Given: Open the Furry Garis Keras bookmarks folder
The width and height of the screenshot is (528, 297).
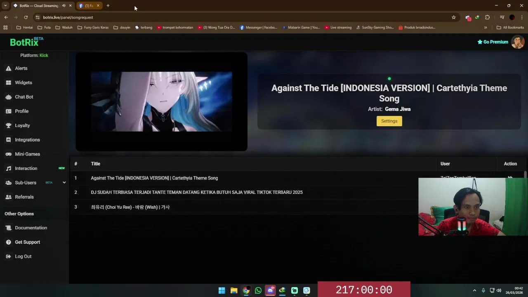Looking at the screenshot, I should pyautogui.click(x=93, y=28).
